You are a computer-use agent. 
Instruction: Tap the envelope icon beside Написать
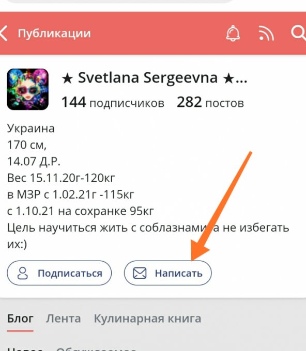[140, 273]
